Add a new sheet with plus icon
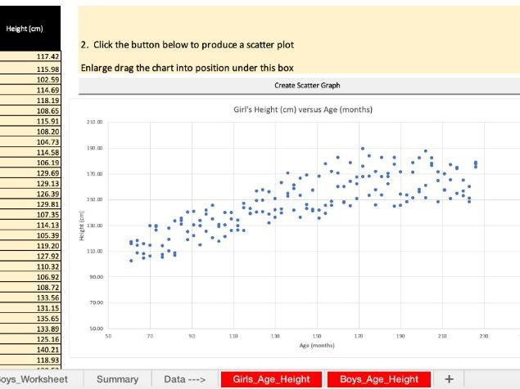 pyautogui.click(x=449, y=379)
